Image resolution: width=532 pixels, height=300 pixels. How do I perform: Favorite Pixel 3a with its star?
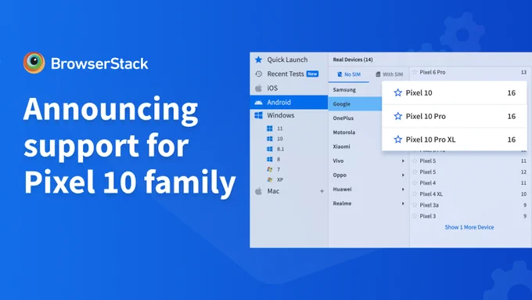pyautogui.click(x=415, y=205)
